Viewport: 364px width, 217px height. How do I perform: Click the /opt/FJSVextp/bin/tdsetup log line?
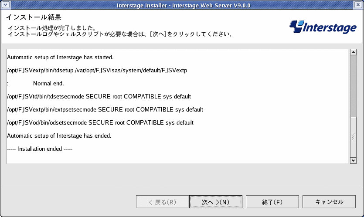tap(97, 70)
